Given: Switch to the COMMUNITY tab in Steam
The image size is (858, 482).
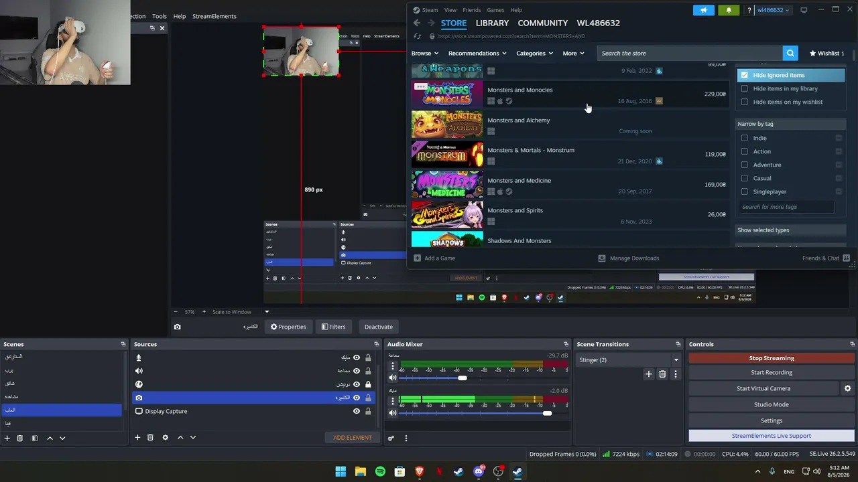Looking at the screenshot, I should click(x=543, y=23).
